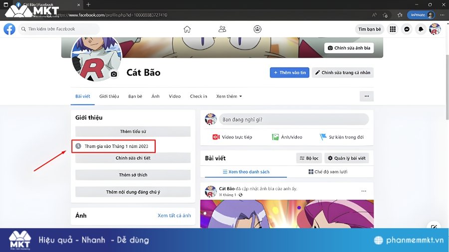Image resolution: width=449 pixels, height=252 pixels.
Task: Click the InPrivate profile button
Action: pyautogui.click(x=421, y=15)
